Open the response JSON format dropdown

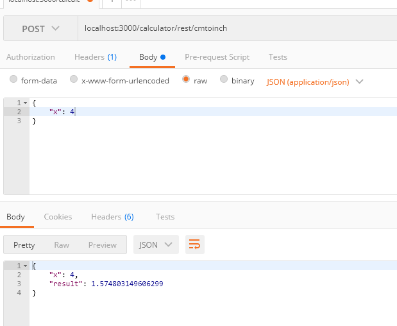(156, 244)
